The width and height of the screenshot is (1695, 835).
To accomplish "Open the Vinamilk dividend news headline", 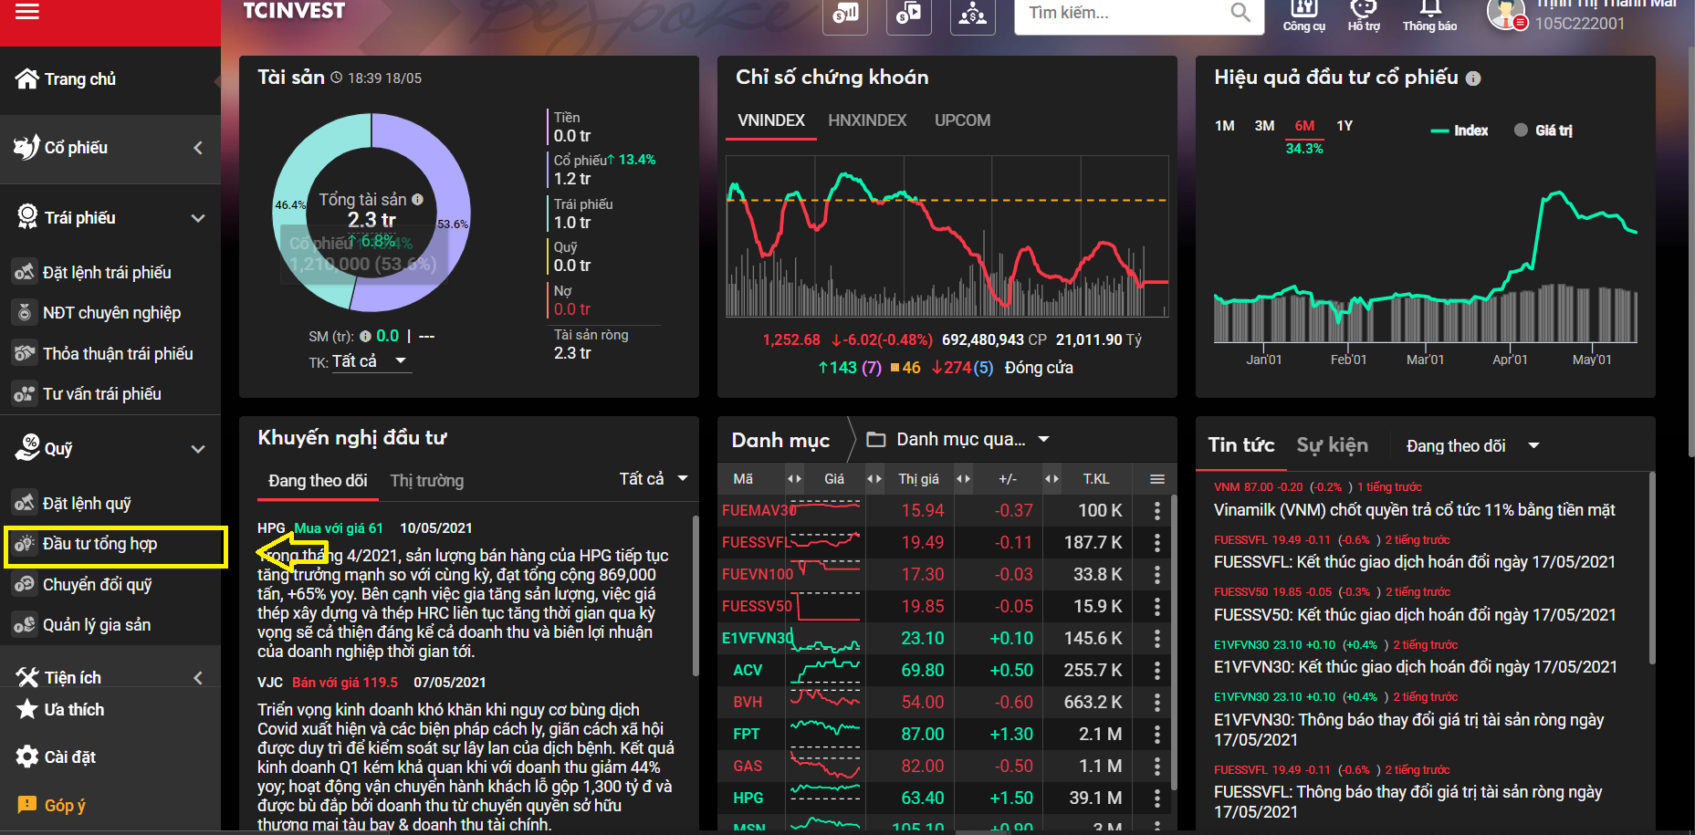I will [x=1414, y=510].
